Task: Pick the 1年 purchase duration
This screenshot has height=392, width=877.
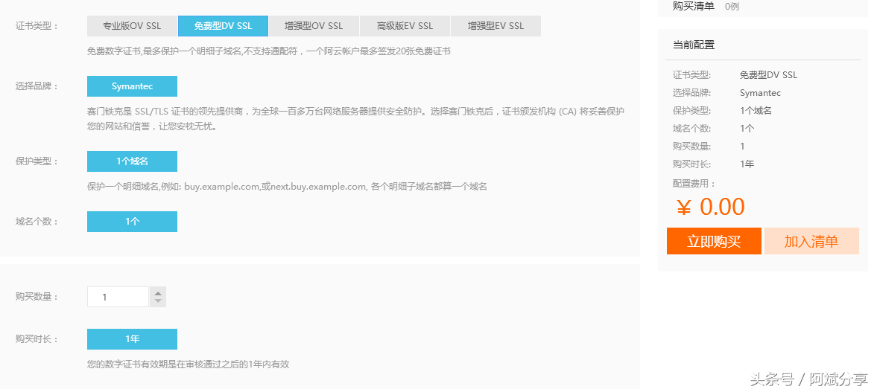Action: 132,339
